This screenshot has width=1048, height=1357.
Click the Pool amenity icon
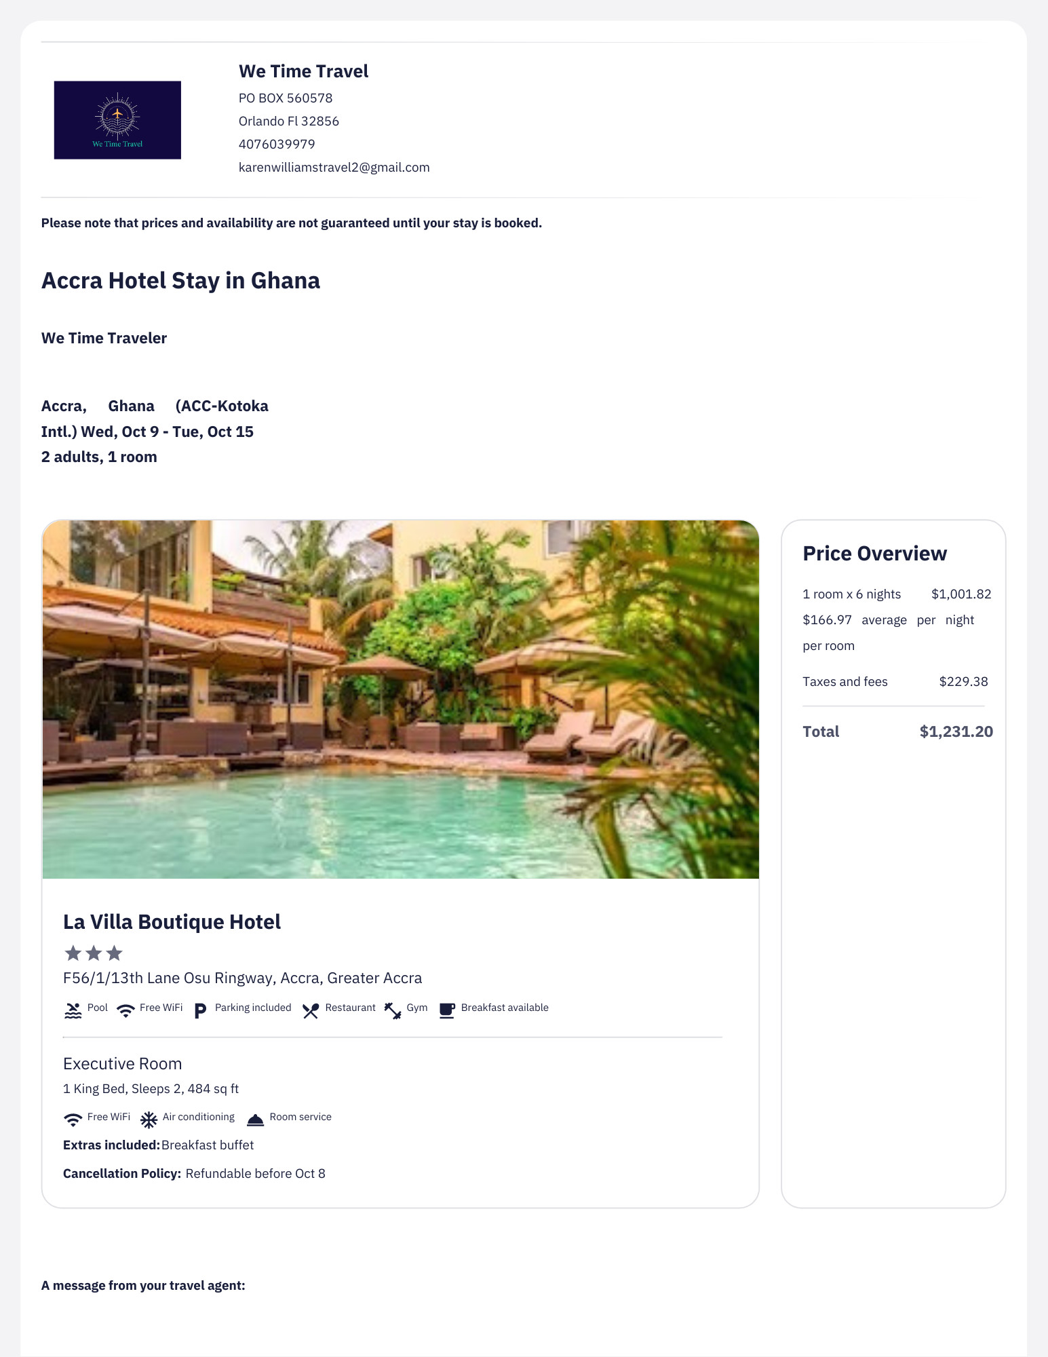73,1011
